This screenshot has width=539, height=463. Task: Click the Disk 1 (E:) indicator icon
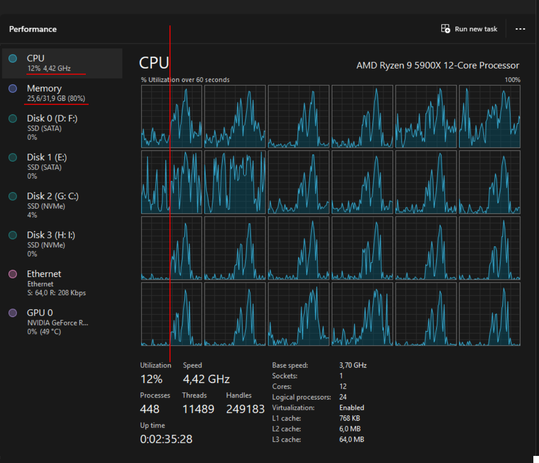13,157
